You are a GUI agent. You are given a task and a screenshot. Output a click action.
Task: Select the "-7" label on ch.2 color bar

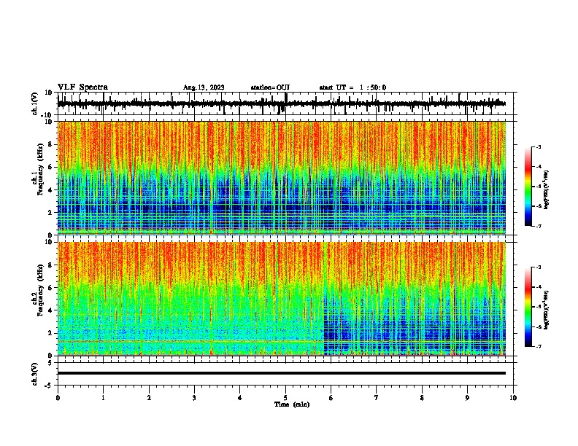pos(539,346)
